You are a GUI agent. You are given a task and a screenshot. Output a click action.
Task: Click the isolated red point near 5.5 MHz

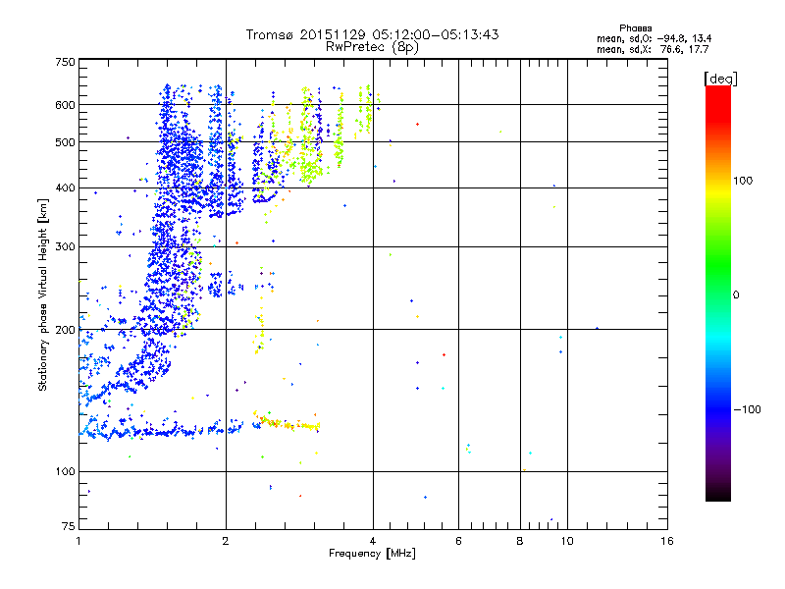(445, 354)
